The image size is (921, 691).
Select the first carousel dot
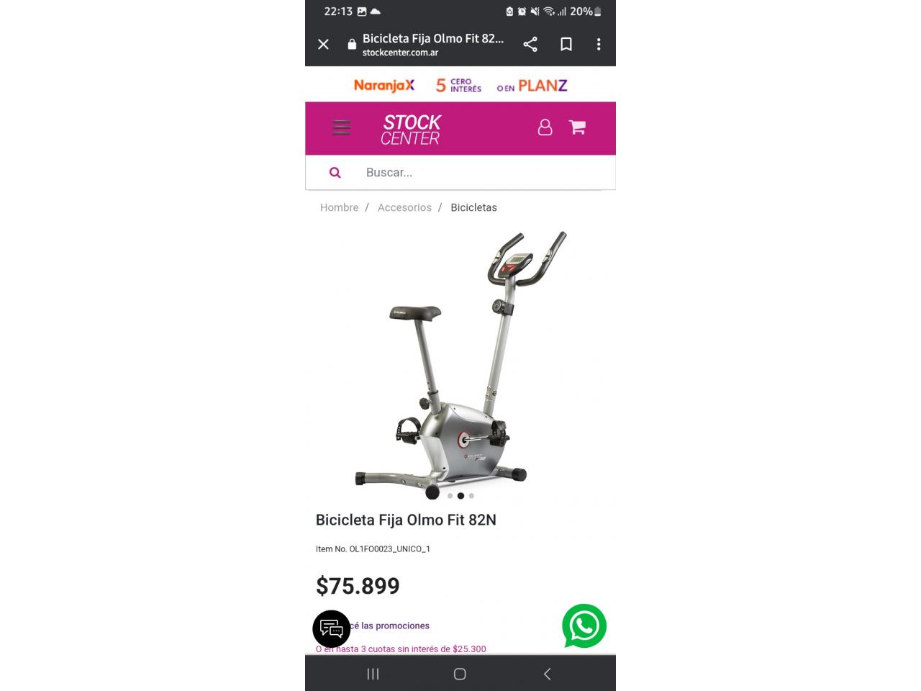point(450,496)
